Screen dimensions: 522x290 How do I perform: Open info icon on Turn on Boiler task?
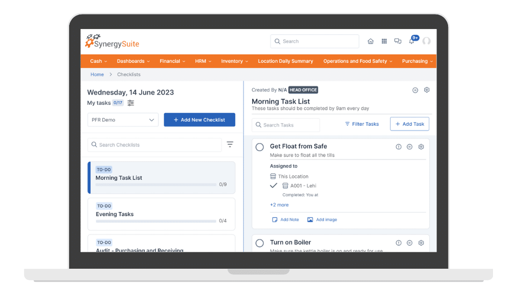coord(398,243)
